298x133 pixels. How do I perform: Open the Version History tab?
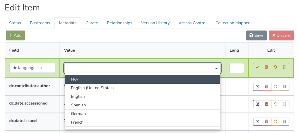[x=155, y=23]
